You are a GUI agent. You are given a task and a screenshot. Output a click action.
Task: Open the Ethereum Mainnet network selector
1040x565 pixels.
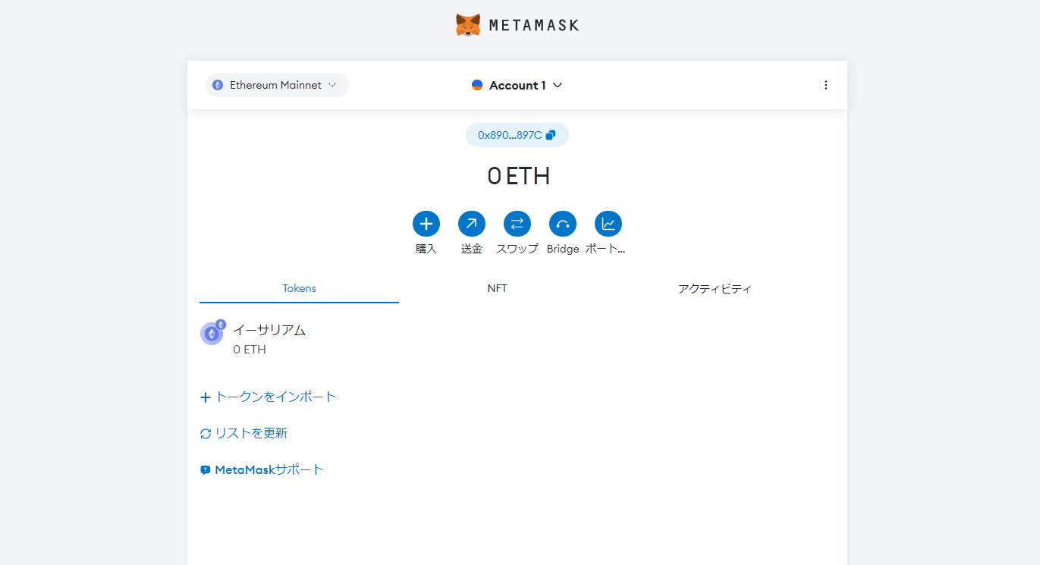[277, 85]
